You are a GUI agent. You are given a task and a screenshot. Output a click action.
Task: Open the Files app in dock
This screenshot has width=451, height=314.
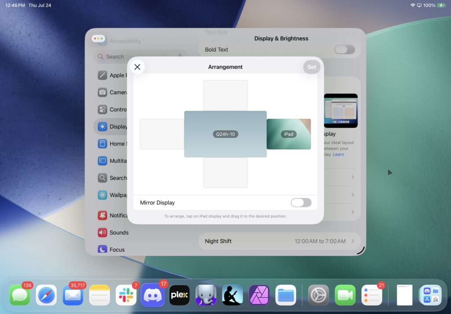(x=285, y=295)
